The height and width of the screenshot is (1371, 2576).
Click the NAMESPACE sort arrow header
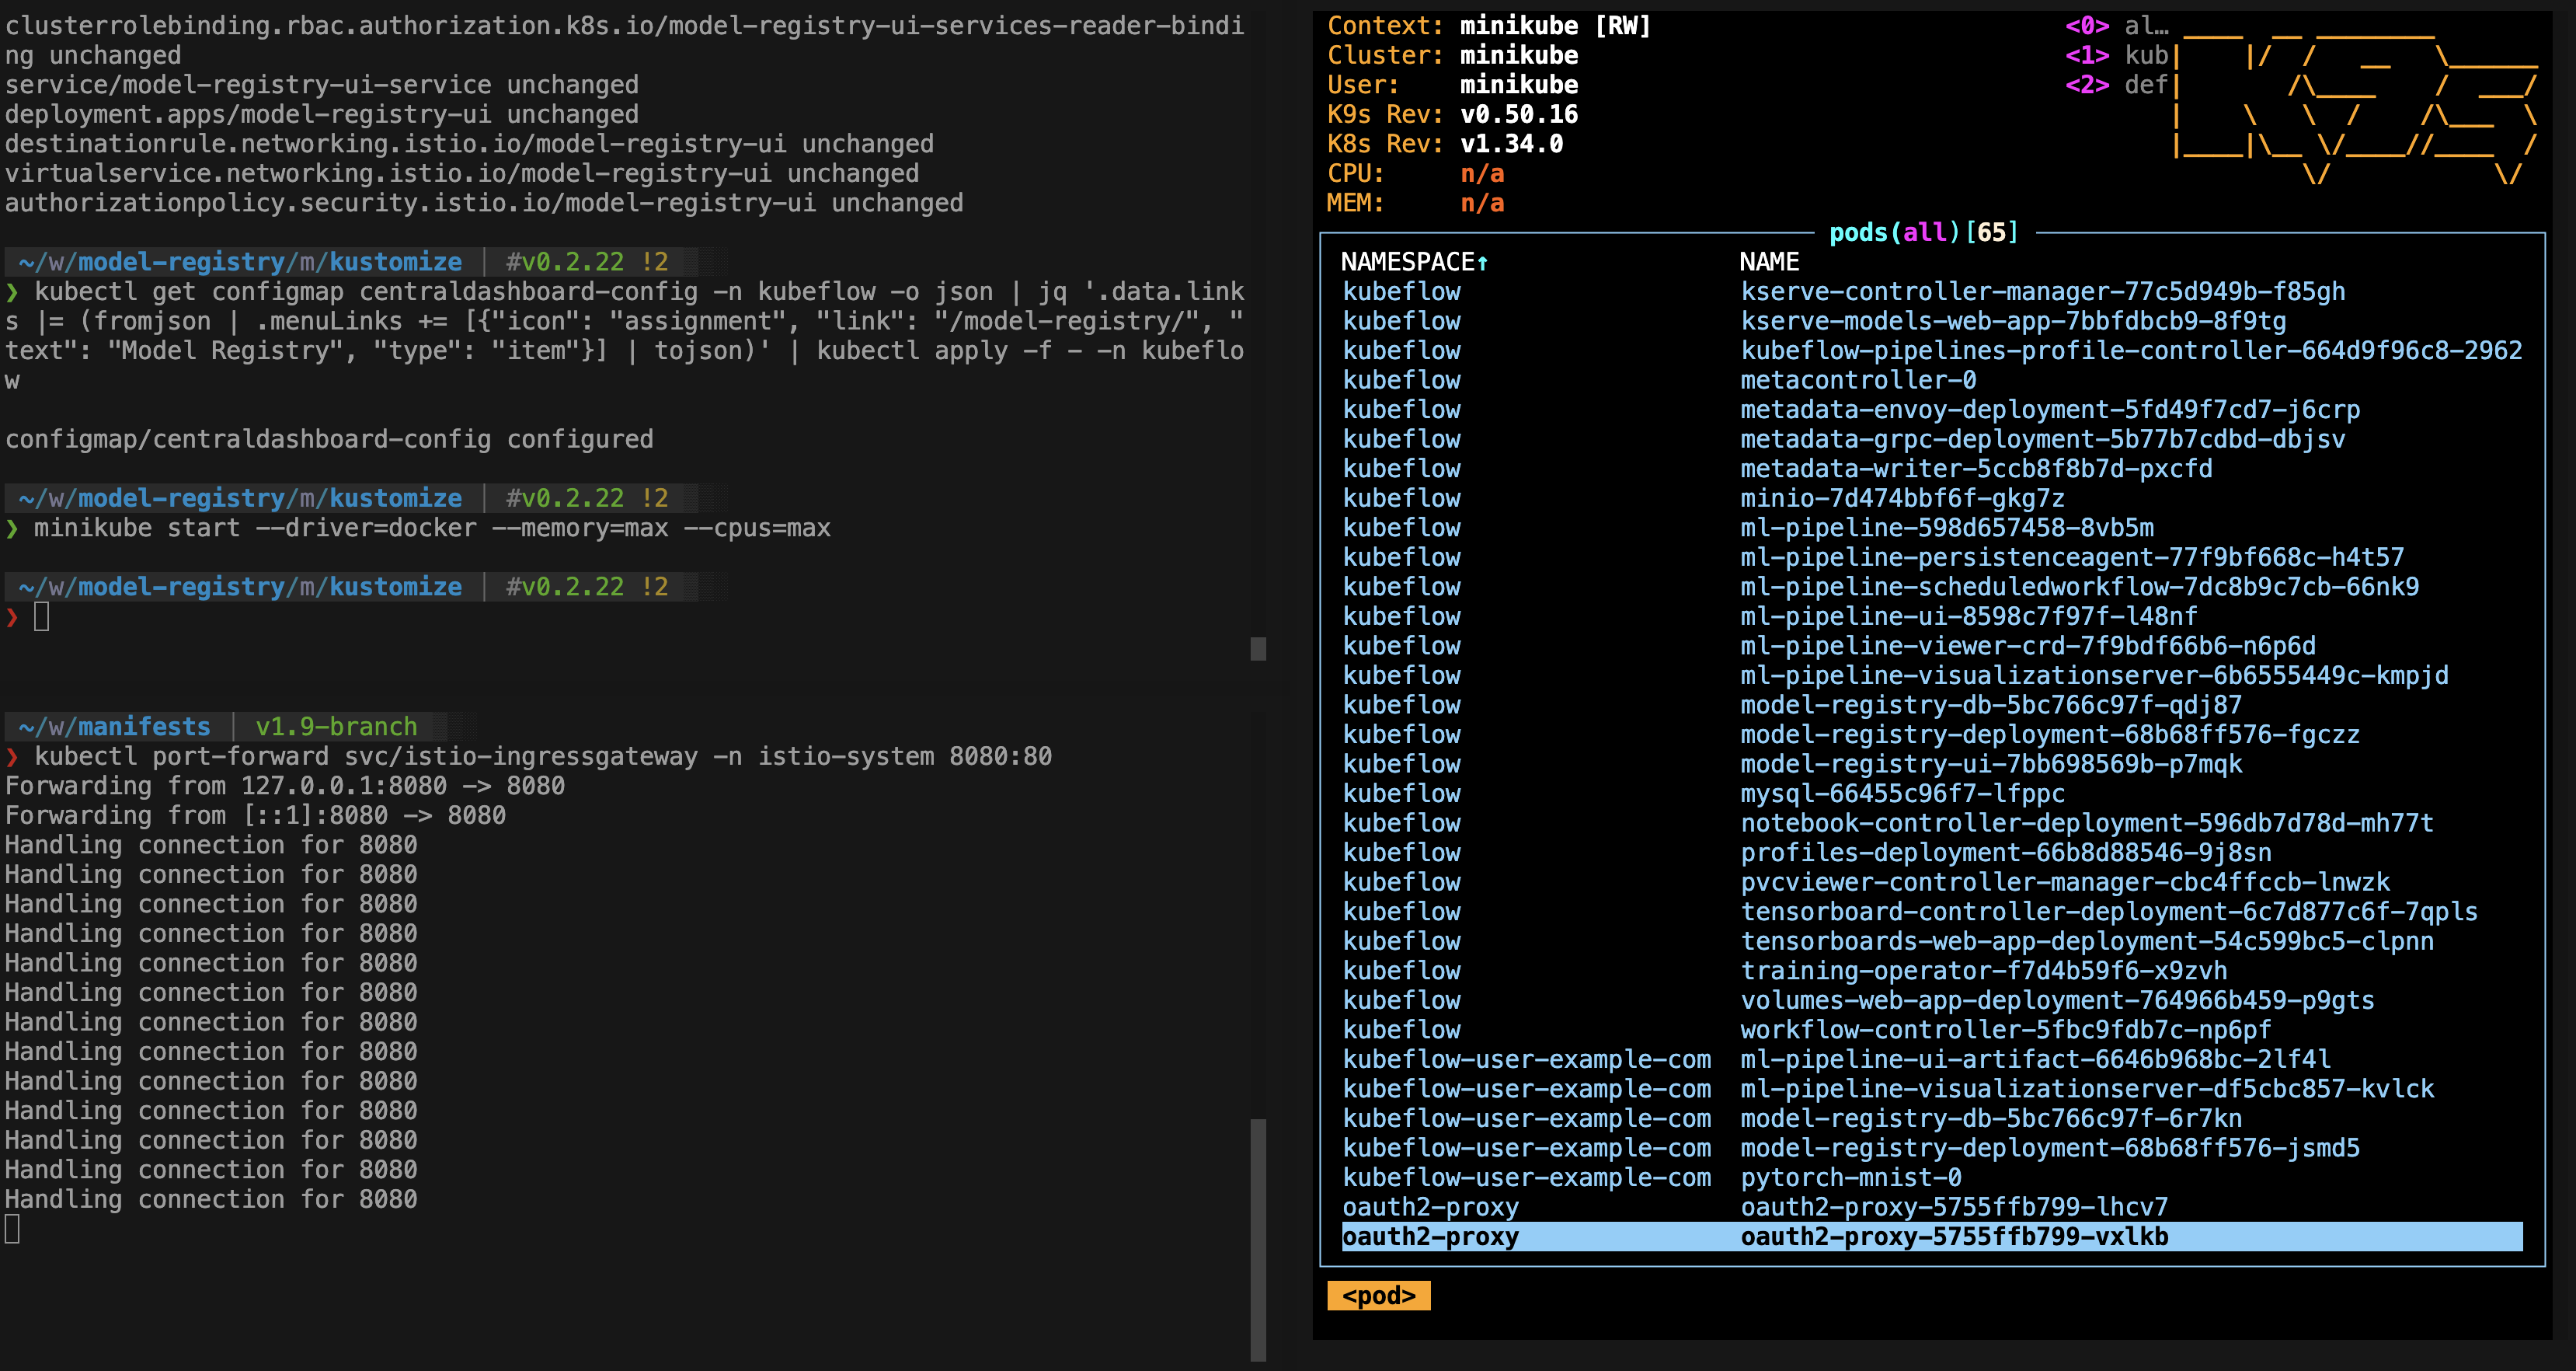pos(1414,262)
